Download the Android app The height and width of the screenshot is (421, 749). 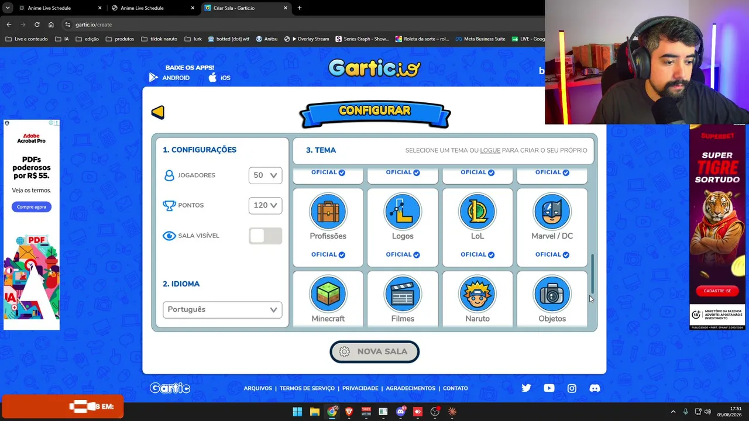click(x=170, y=78)
